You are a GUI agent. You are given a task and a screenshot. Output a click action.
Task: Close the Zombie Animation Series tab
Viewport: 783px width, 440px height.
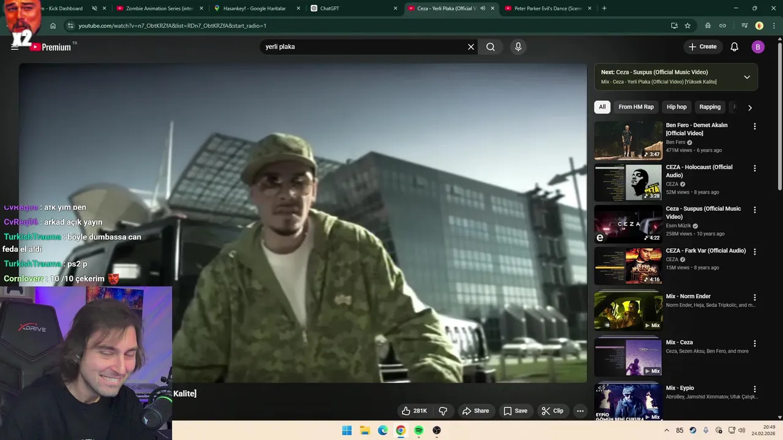point(201,9)
